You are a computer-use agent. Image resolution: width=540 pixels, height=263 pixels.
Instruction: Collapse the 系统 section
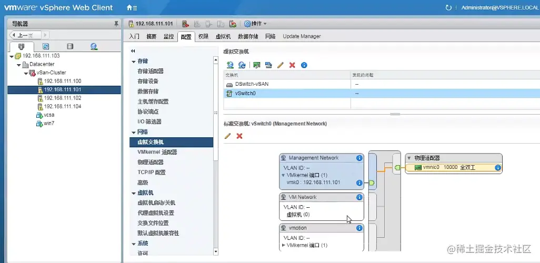click(x=134, y=244)
